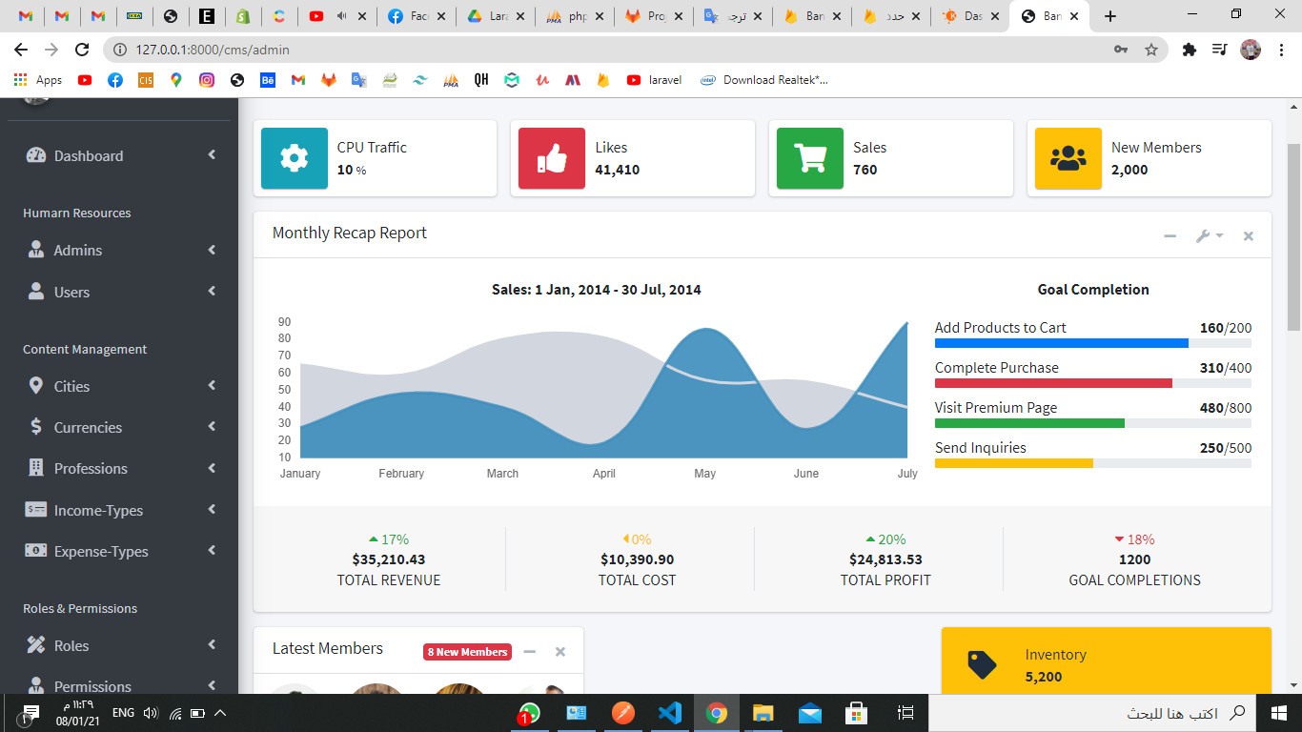The width and height of the screenshot is (1302, 732).
Task: Open the Currencies sidebar item
Action: coord(119,427)
